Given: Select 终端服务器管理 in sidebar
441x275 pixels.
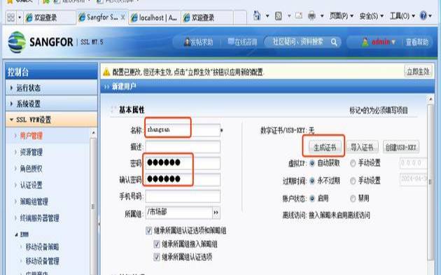Looking at the screenshot, I should coord(40,218).
